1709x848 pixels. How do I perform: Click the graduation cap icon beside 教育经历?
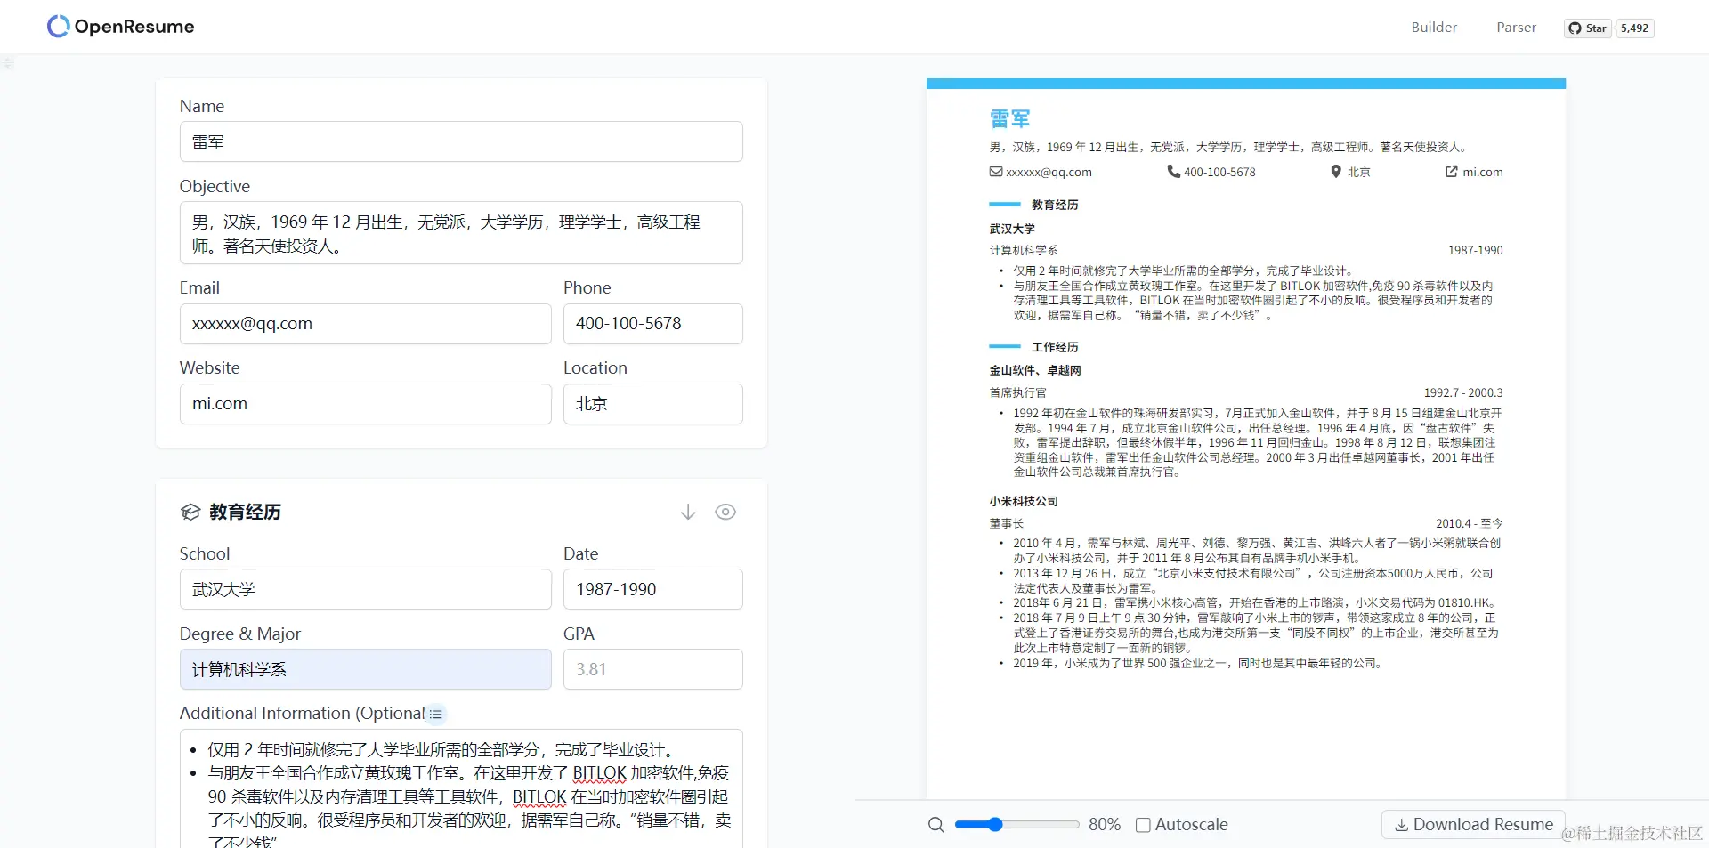190,512
